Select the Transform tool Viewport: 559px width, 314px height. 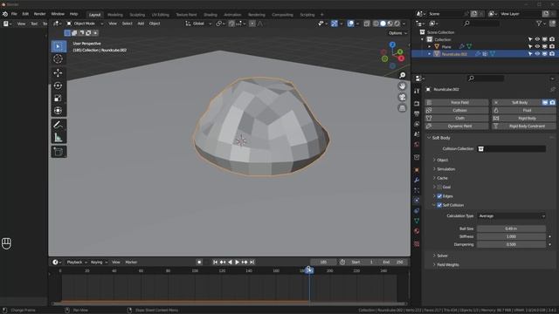coord(59,111)
